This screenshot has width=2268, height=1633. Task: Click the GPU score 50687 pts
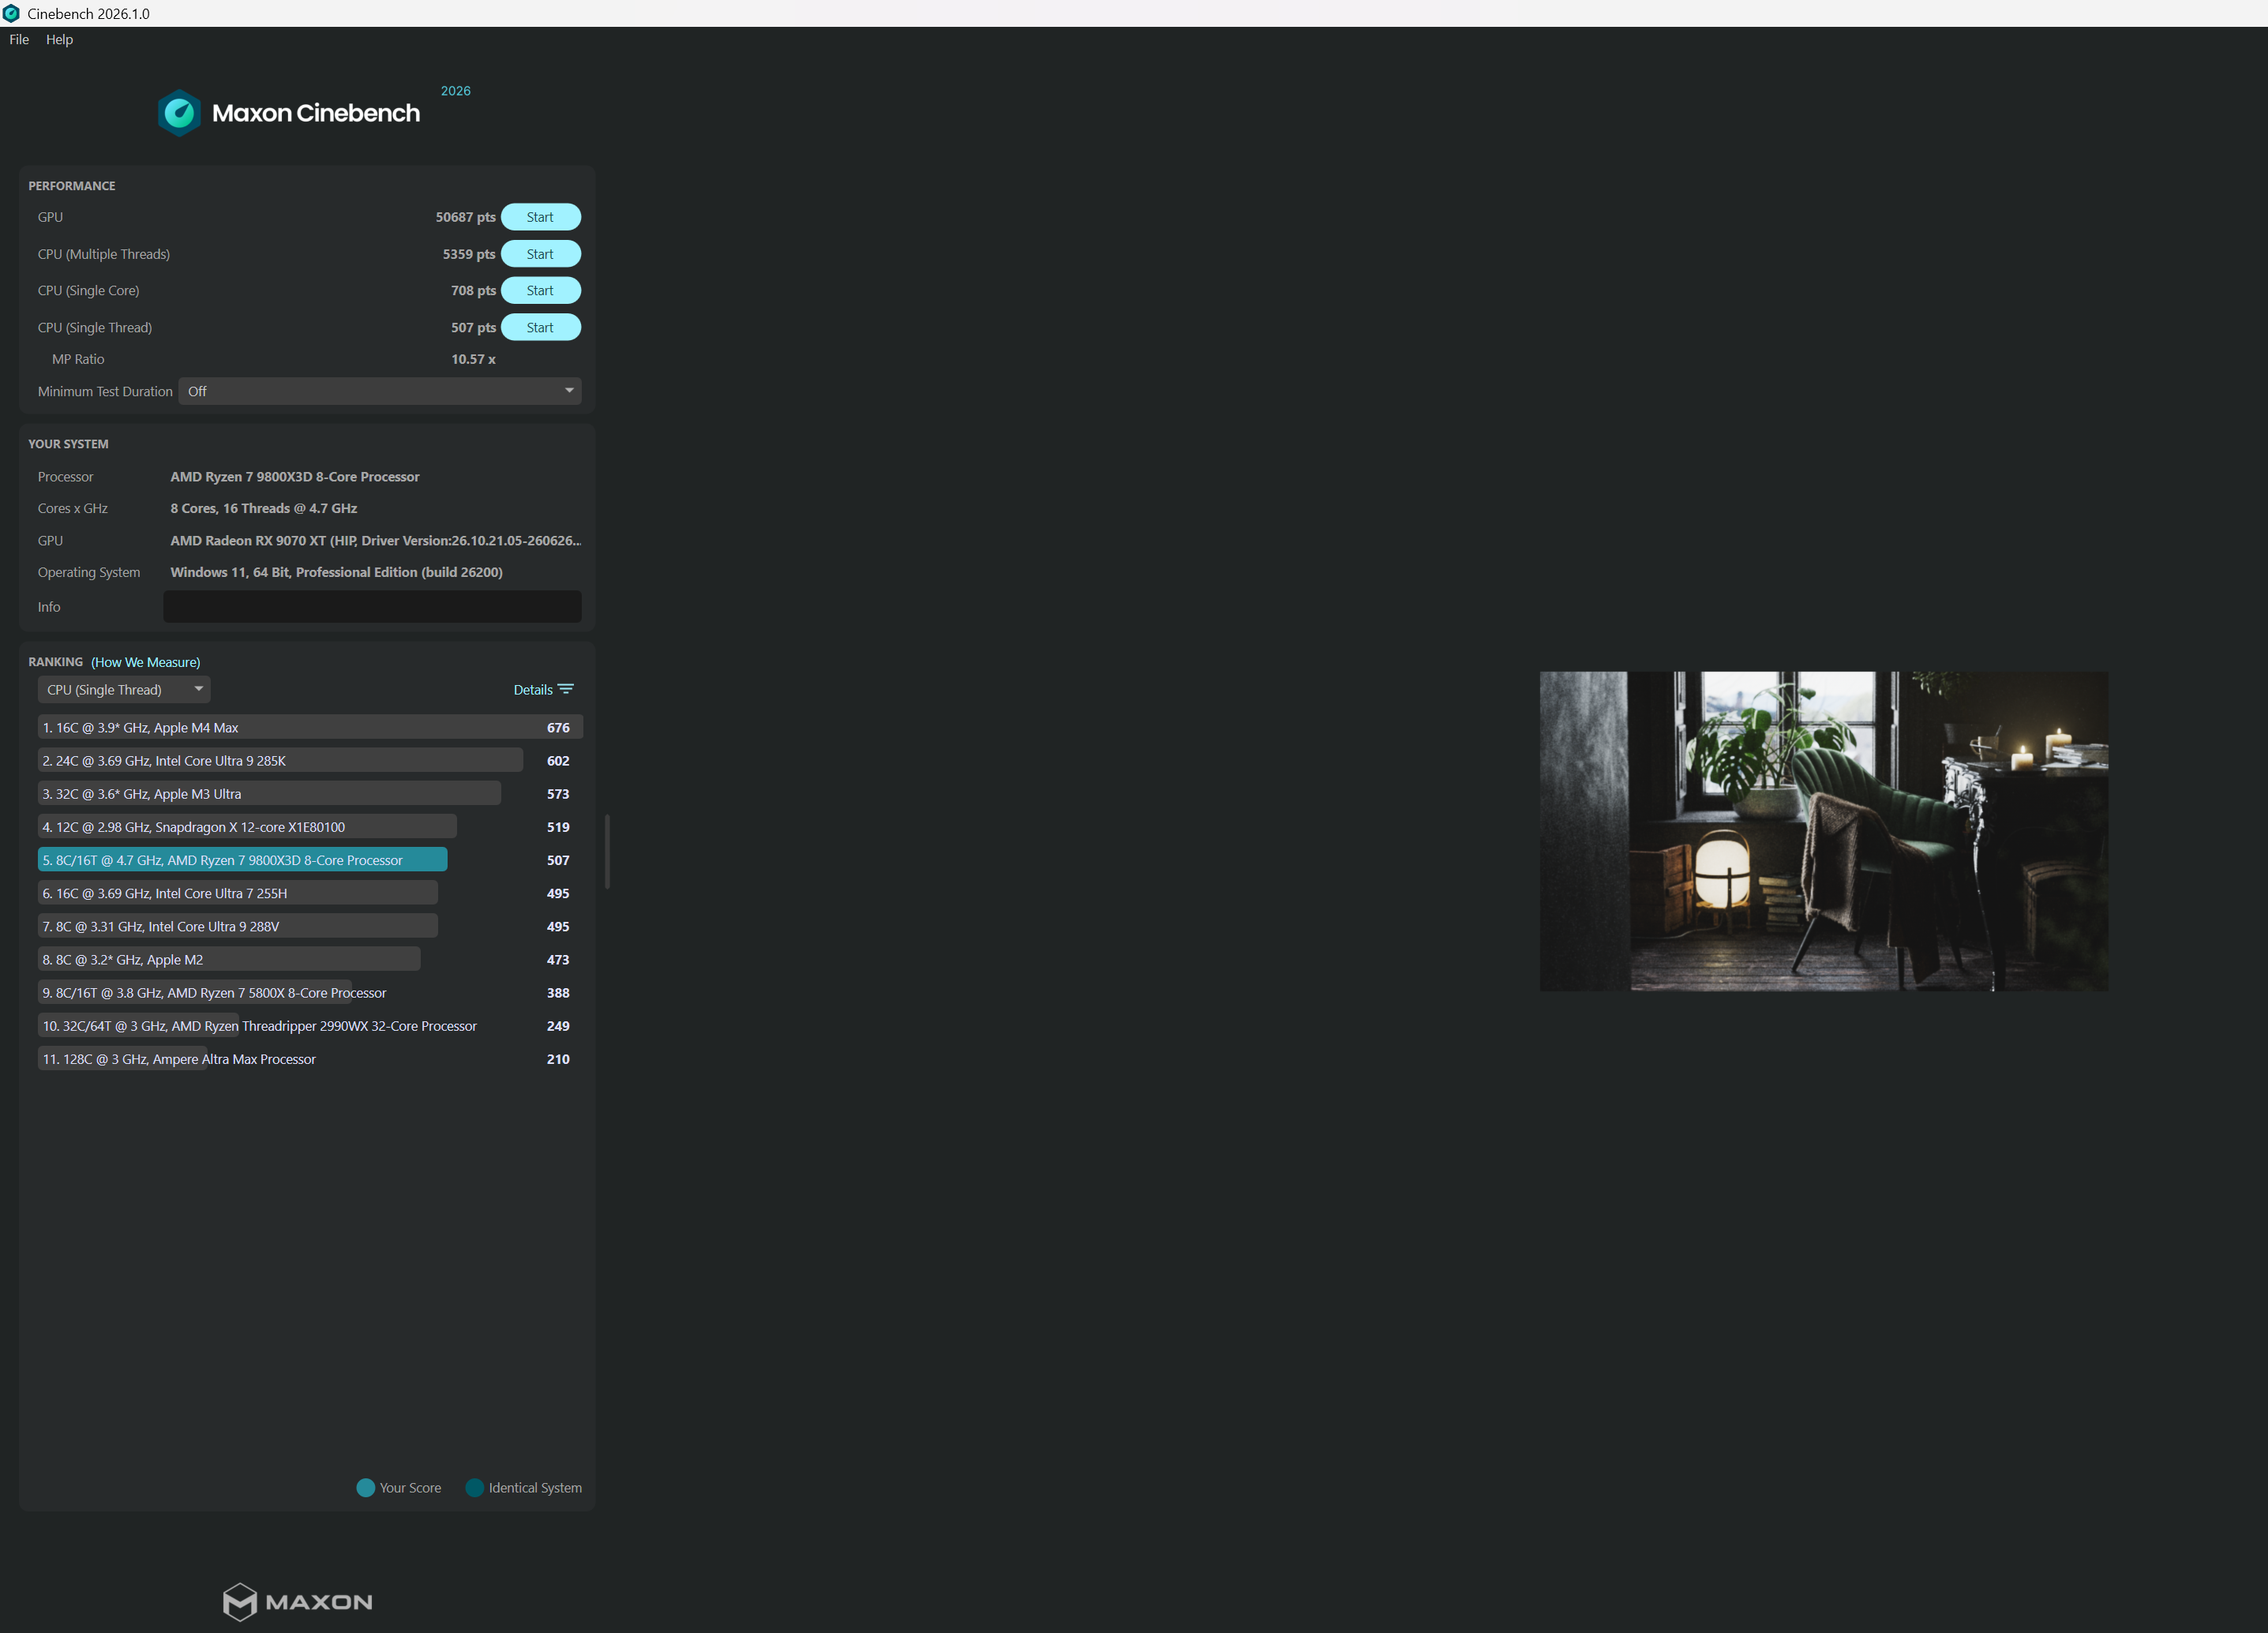pos(466,217)
